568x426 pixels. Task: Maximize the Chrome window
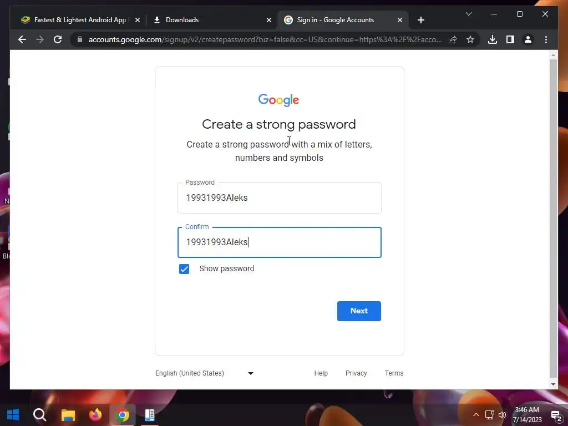click(519, 14)
